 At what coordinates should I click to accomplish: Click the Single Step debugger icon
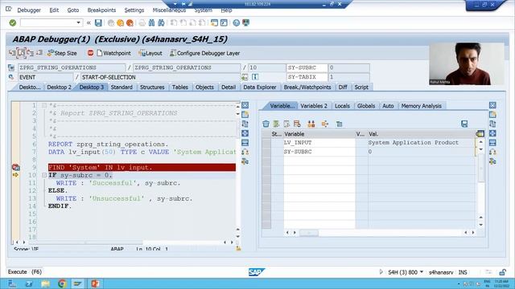click(x=13, y=53)
